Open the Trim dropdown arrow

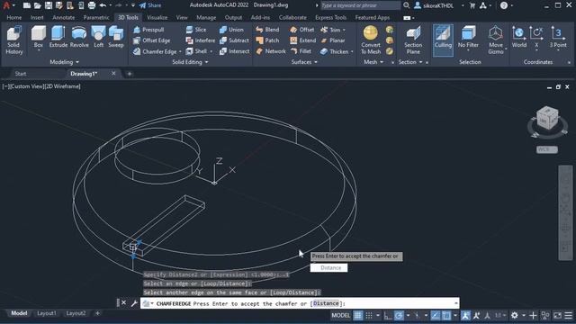(344, 30)
